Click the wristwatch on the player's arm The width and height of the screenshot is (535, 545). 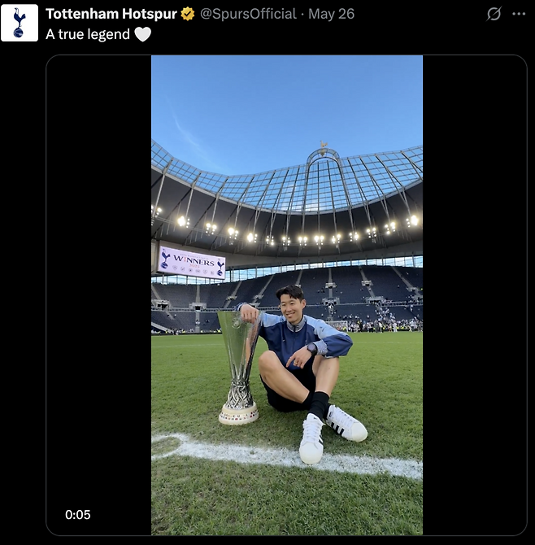tap(312, 348)
